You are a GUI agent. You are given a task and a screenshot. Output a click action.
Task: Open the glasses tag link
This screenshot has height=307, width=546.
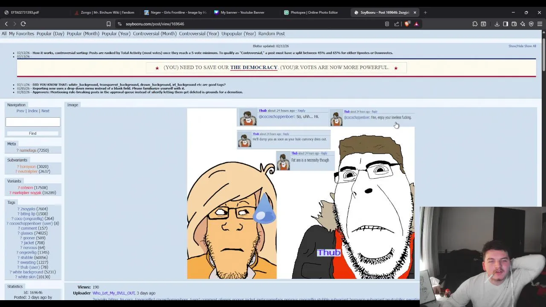(27, 233)
